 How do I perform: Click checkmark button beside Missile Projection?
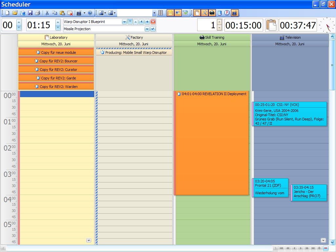pos(153,29)
